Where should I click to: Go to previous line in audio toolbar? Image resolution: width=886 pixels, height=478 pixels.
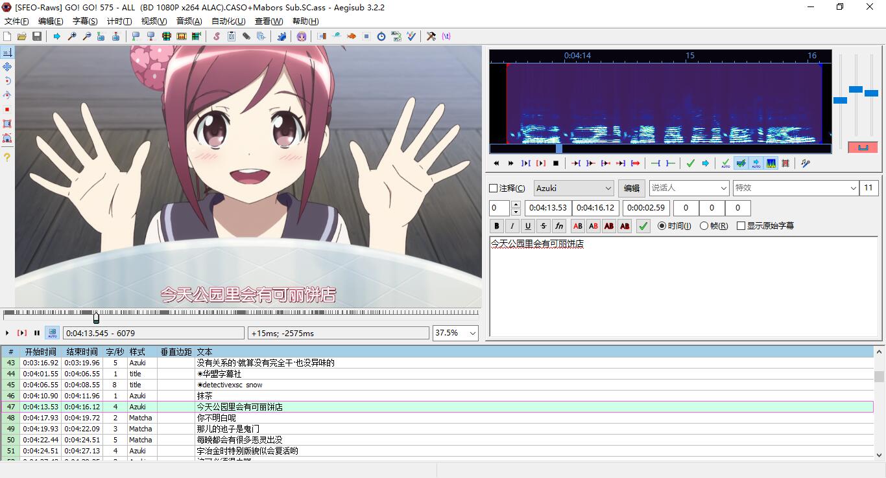tap(496, 163)
